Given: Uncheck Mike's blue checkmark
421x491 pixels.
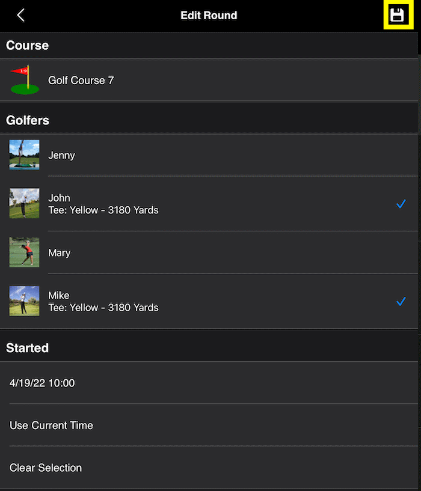Looking at the screenshot, I should [x=401, y=302].
